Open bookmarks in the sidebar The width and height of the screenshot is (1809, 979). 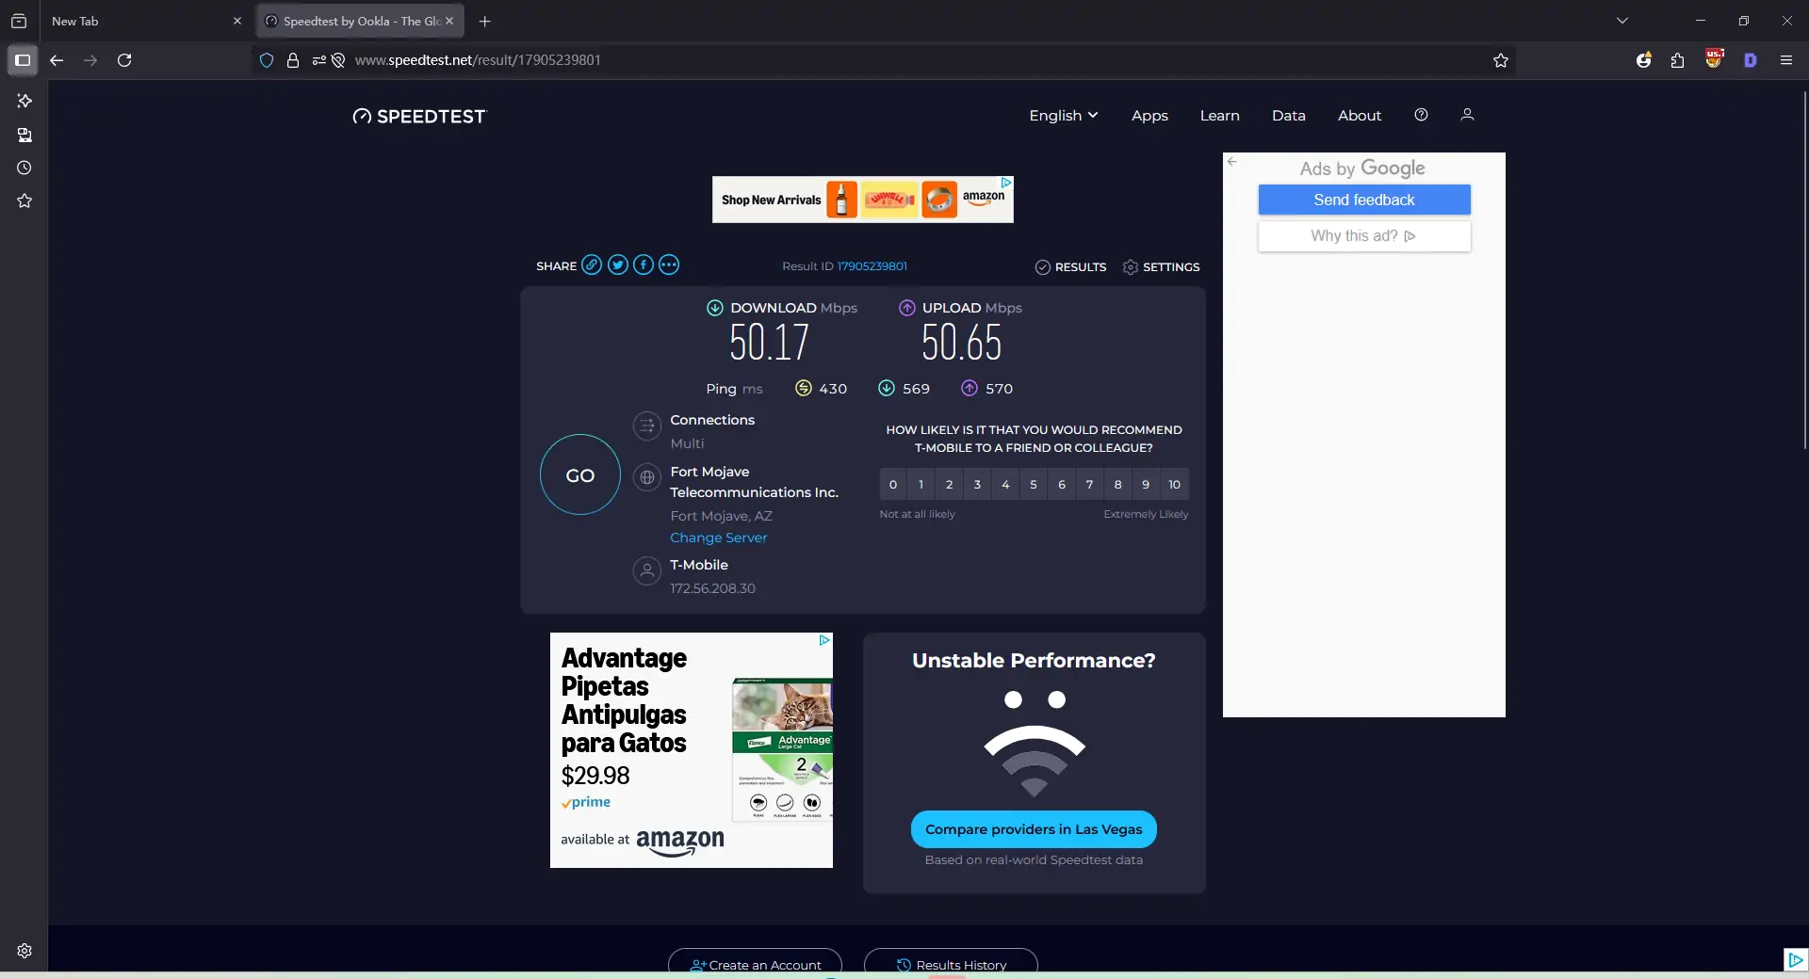coord(24,201)
